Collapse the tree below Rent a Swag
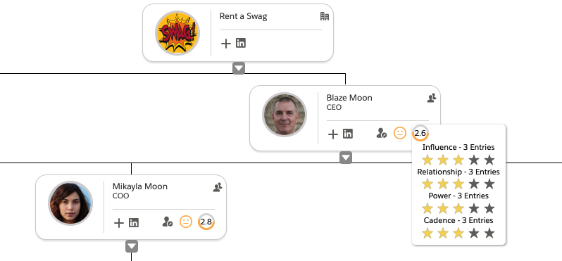This screenshot has width=562, height=261. (x=239, y=68)
